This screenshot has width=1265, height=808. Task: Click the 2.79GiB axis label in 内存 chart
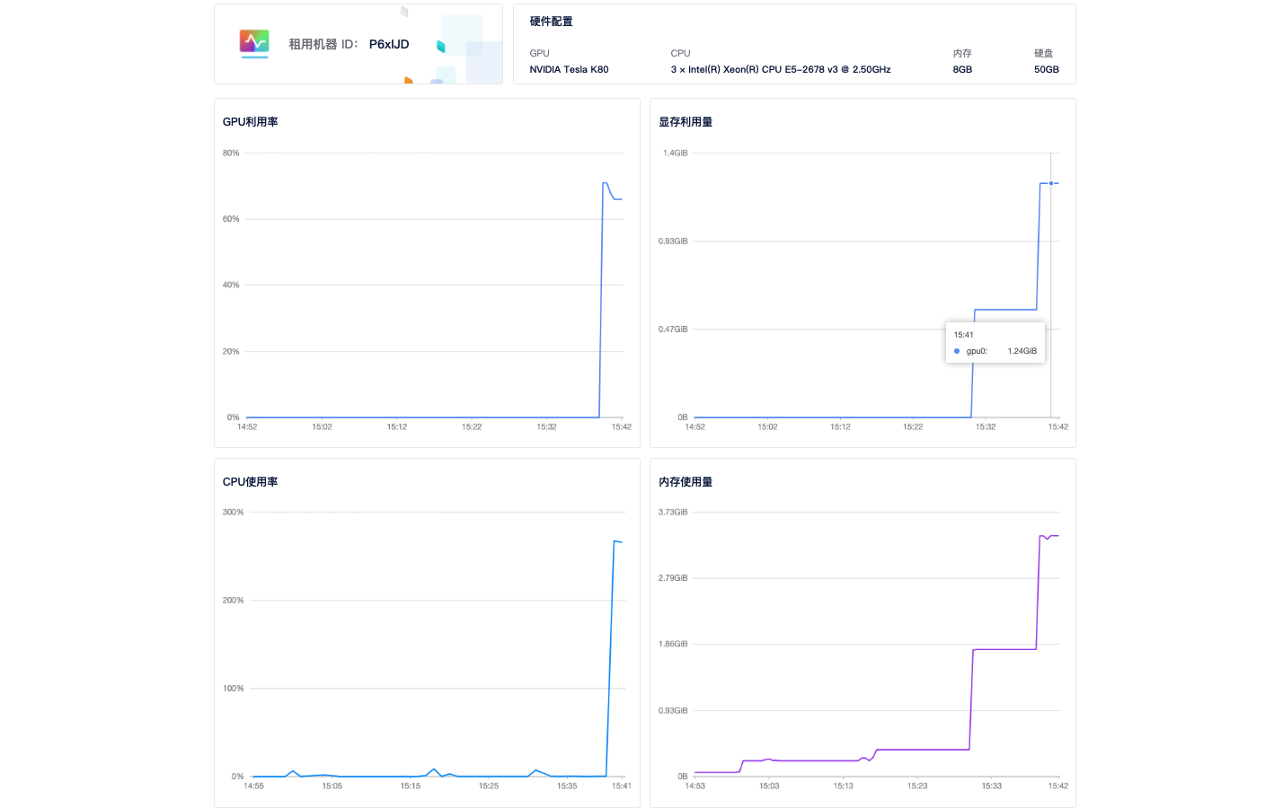673,578
